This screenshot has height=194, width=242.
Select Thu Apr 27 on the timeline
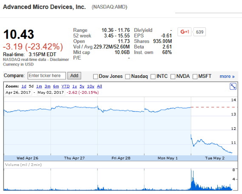tap(74, 158)
